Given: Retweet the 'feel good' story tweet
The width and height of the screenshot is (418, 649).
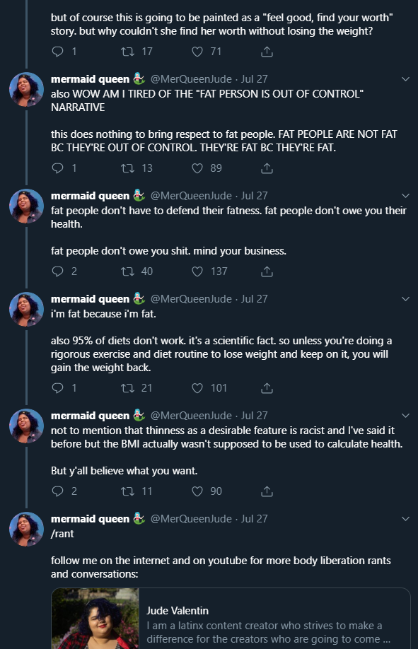Looking at the screenshot, I should [127, 52].
